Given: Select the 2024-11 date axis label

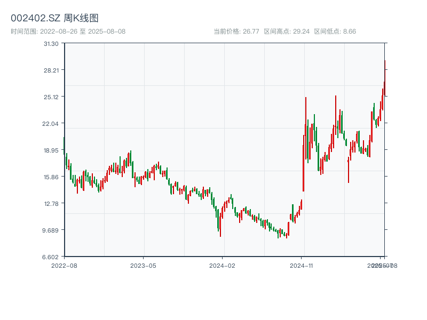Looking at the screenshot, I should [x=301, y=265].
